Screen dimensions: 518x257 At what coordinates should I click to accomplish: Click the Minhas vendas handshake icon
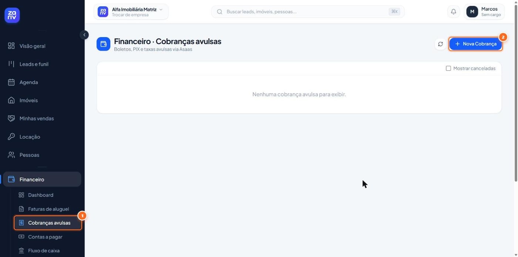click(x=11, y=119)
